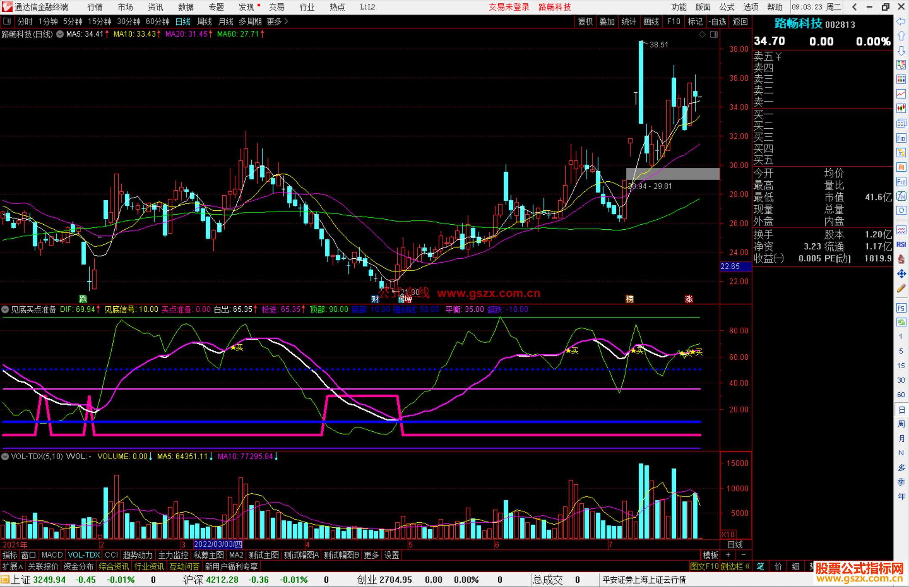
Task: Open dropdown circle next to VOL-TDX indicator
Action: (5, 456)
